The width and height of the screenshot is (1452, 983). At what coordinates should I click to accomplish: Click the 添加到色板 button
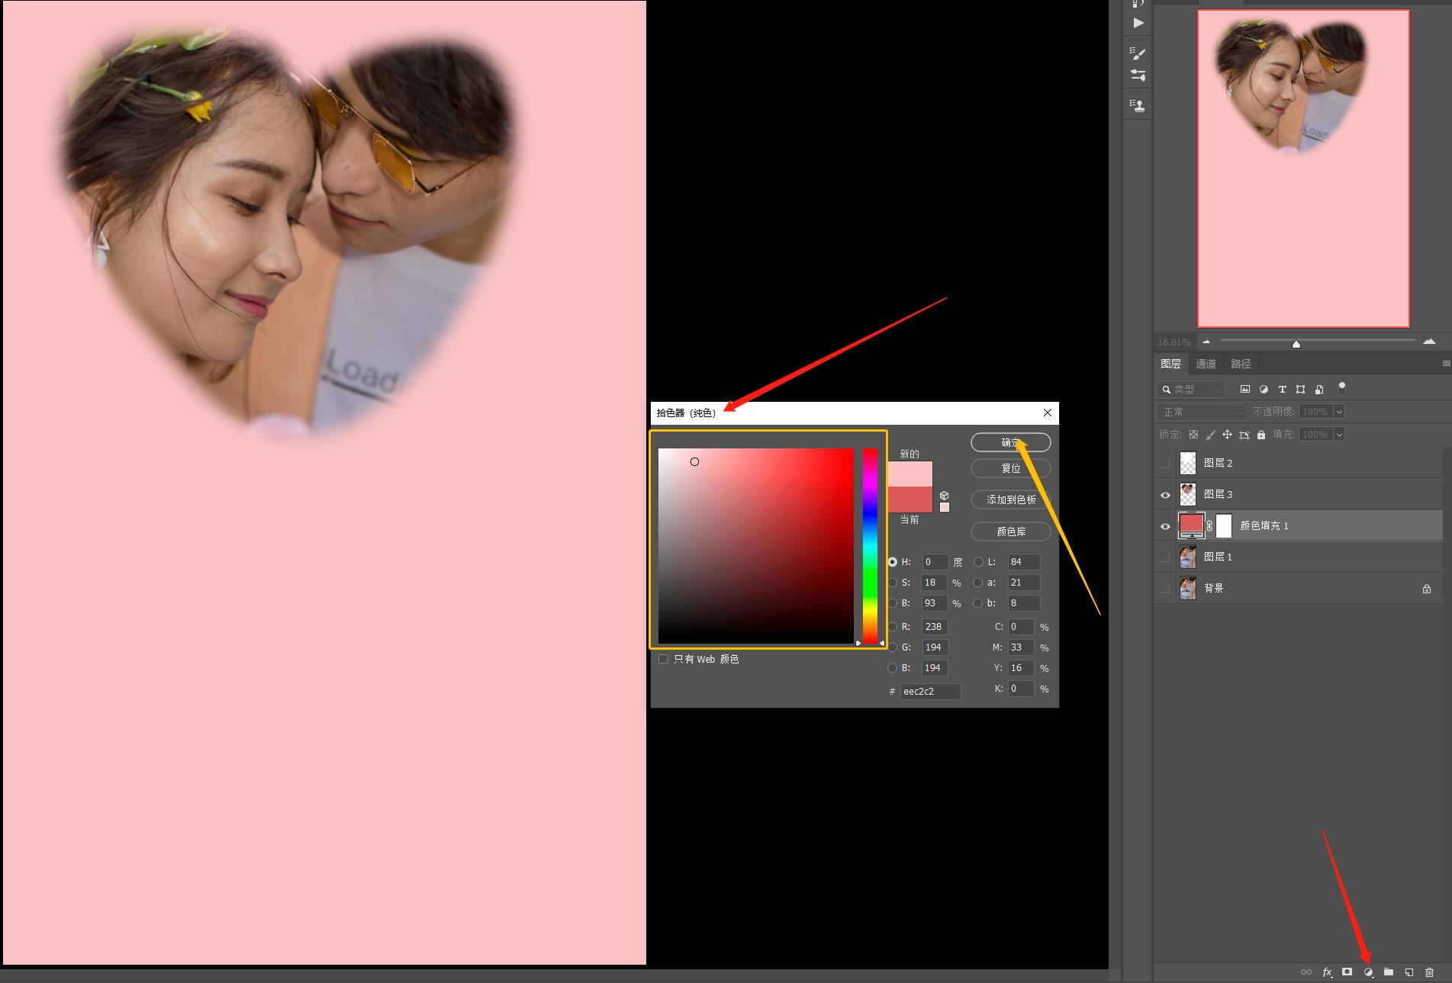point(1010,500)
